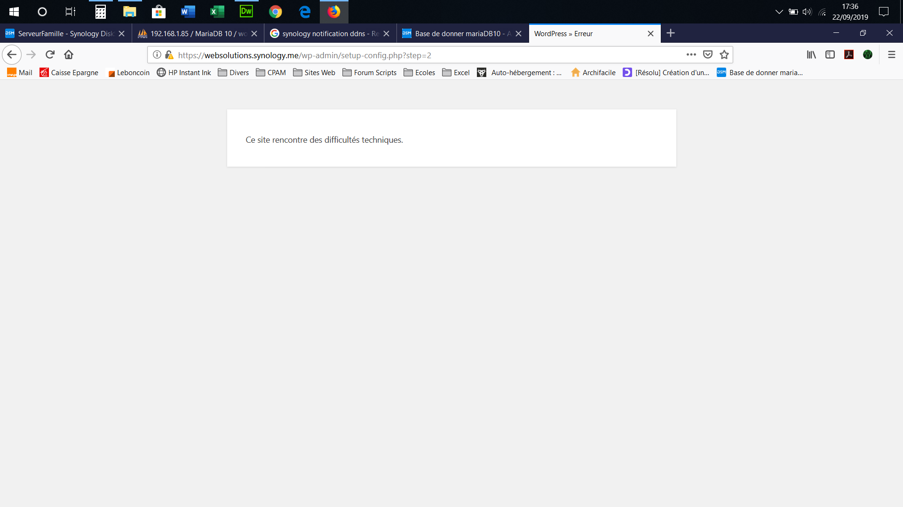Expand the Forum Scripts bookmarks folder
The image size is (903, 507).
pyautogui.click(x=370, y=72)
